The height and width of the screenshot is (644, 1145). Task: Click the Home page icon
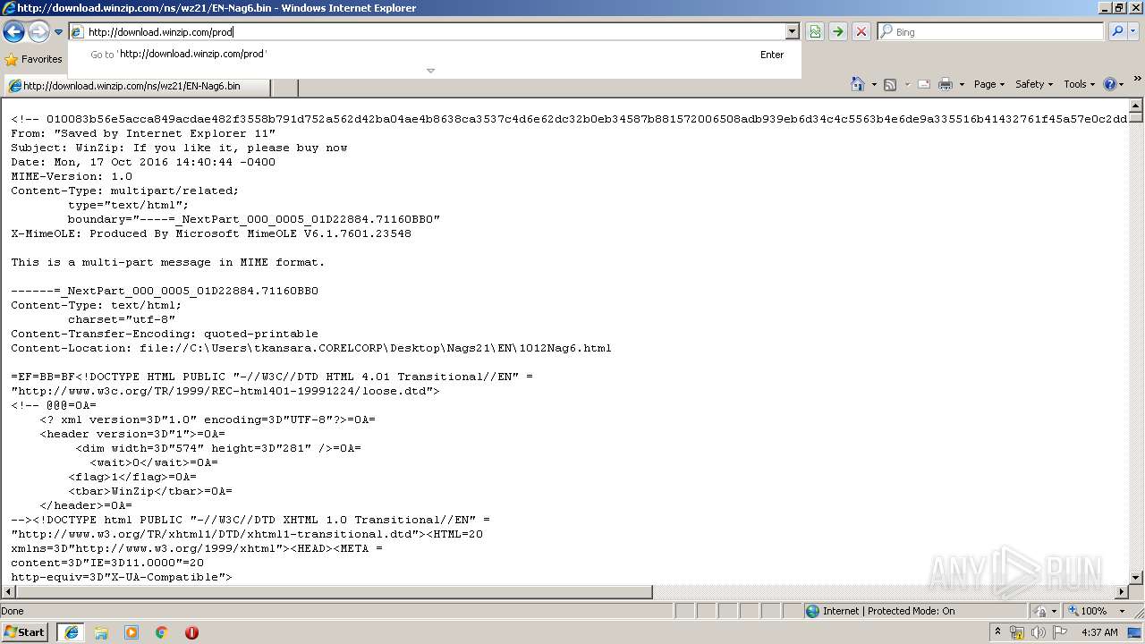[858, 84]
